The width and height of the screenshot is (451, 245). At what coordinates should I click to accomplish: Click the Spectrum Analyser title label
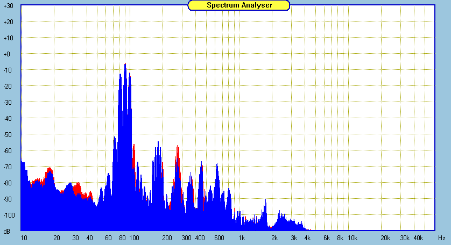[x=239, y=5]
